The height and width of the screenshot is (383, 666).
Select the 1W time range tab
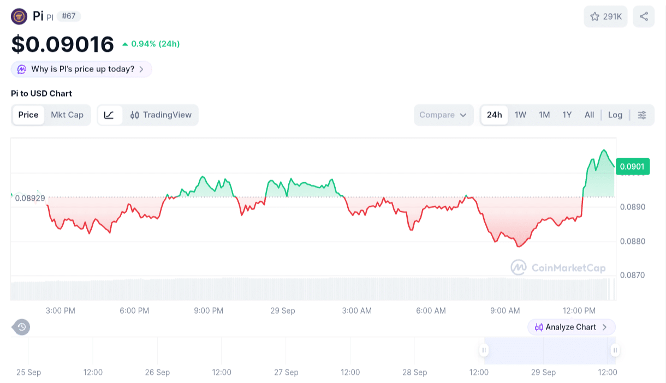point(520,115)
